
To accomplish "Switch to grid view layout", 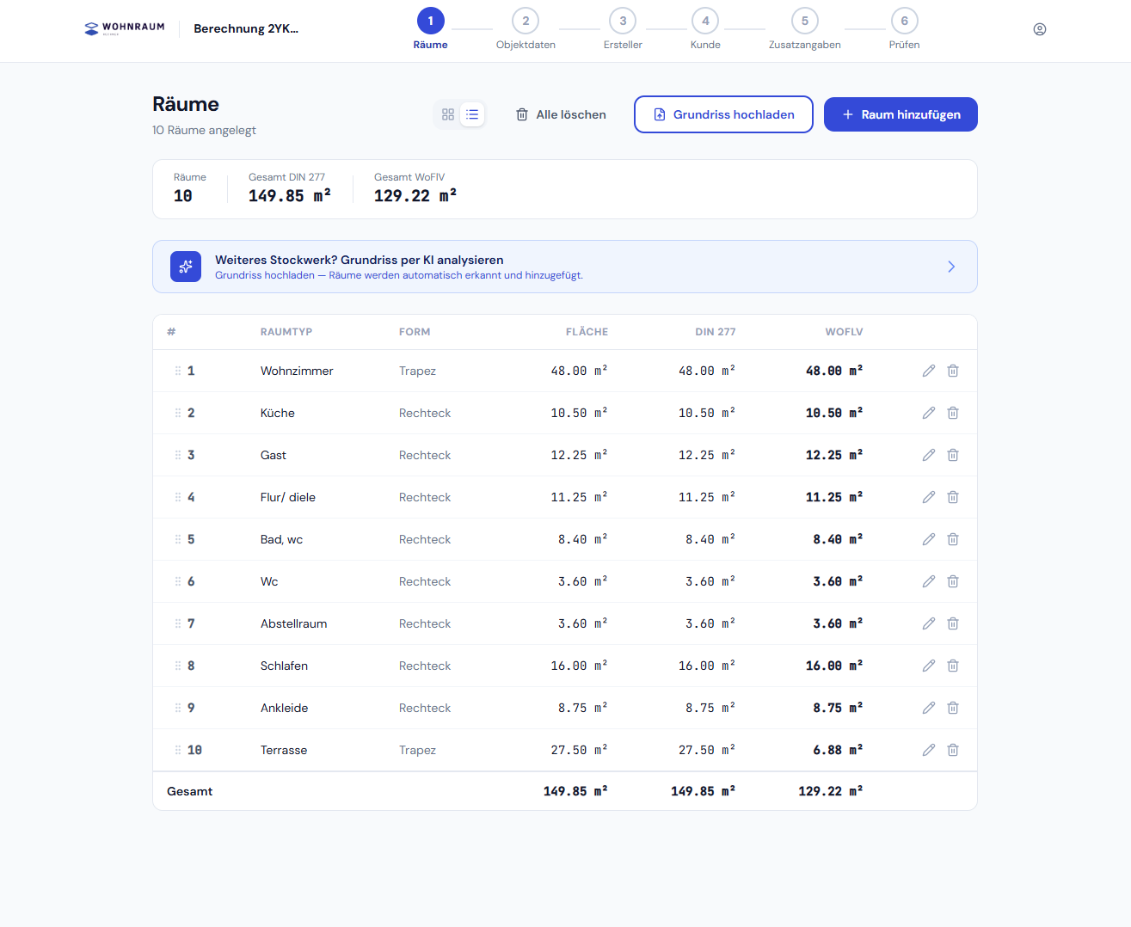I will (448, 114).
